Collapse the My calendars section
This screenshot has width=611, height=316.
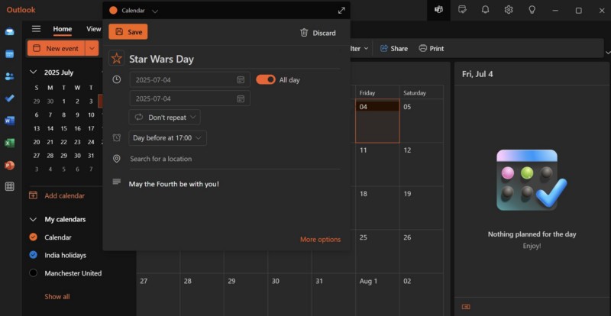[x=33, y=219]
